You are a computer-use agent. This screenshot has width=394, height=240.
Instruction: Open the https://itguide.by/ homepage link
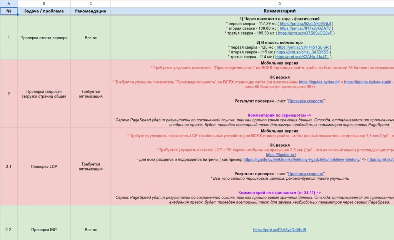tap(280, 155)
